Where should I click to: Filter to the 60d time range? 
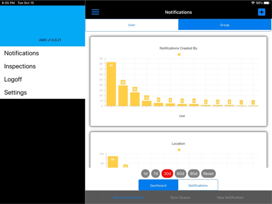pyautogui.click(x=180, y=173)
